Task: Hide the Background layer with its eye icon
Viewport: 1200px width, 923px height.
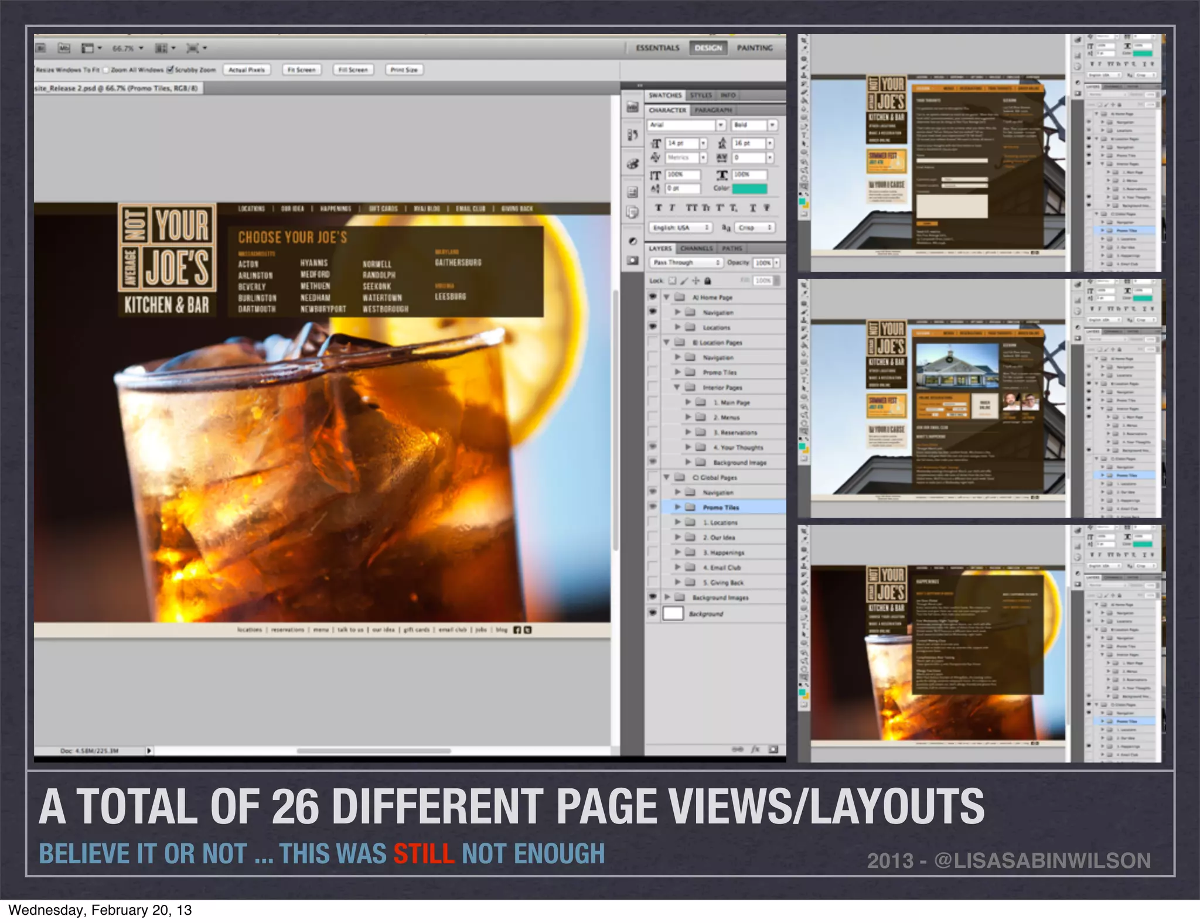Action: (x=653, y=613)
